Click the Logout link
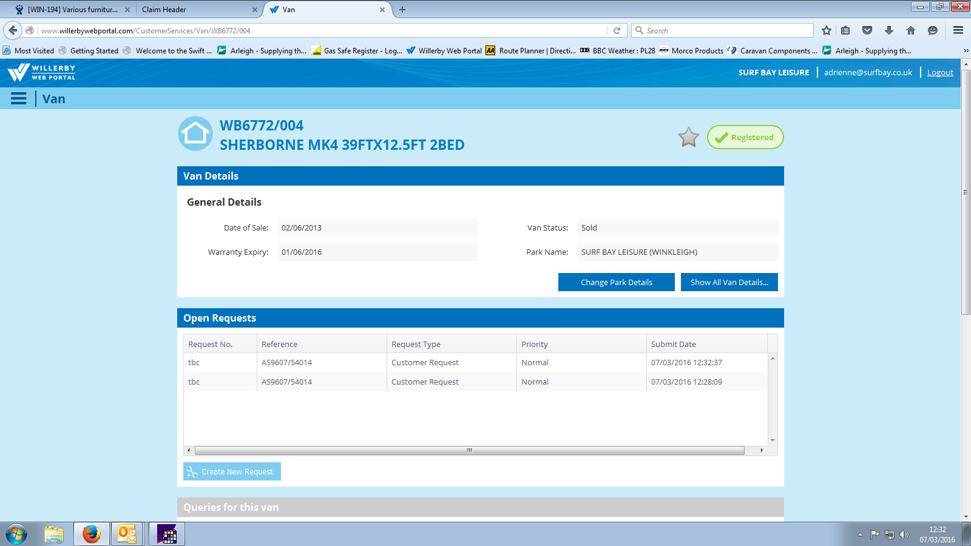971x546 pixels. [x=940, y=72]
